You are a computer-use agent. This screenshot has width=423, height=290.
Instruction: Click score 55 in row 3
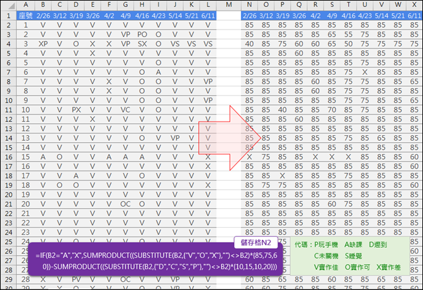tap(348, 35)
